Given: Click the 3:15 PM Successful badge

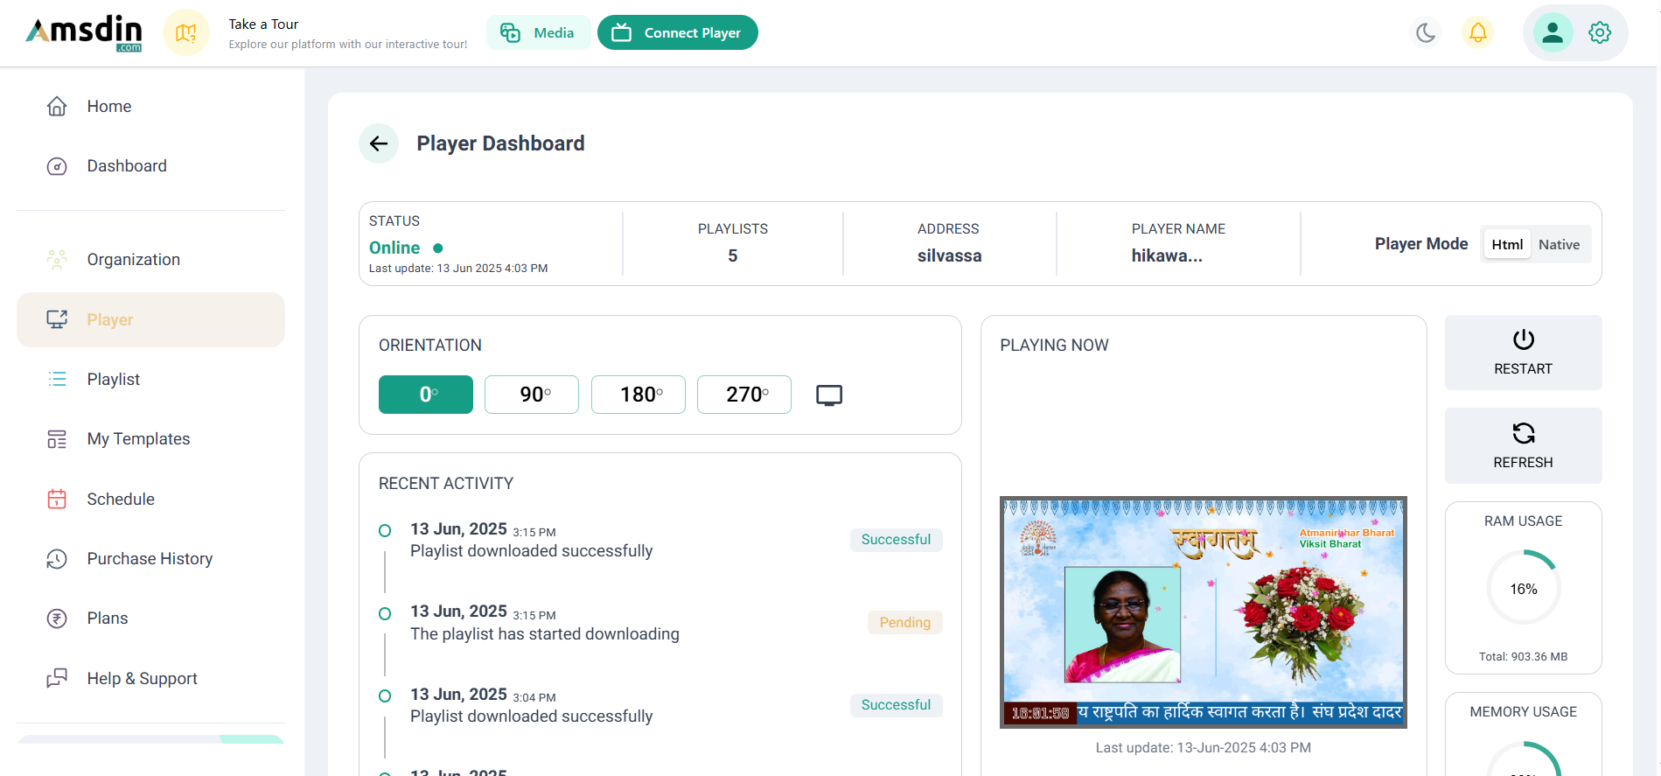Looking at the screenshot, I should 896,540.
